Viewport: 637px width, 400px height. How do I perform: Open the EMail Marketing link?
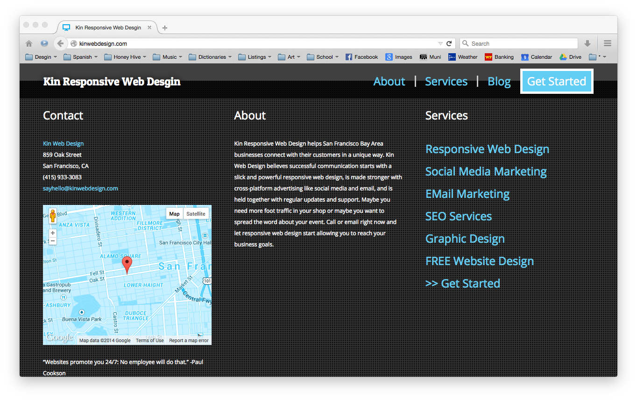467,194
